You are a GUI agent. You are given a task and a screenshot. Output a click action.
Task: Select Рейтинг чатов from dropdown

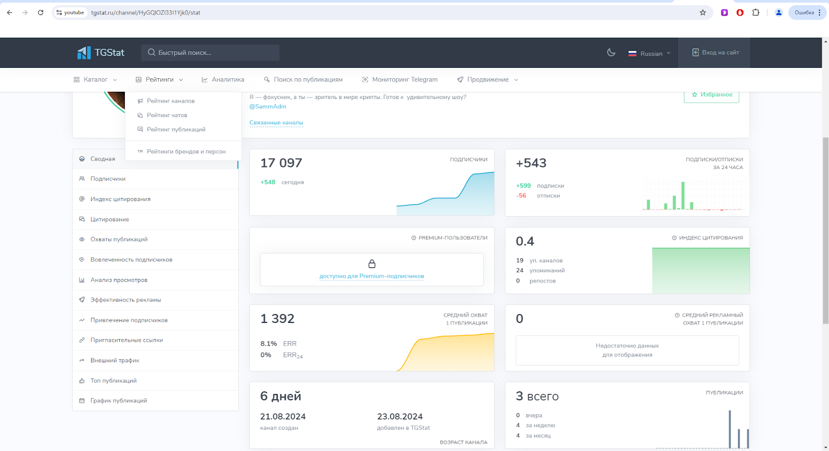pos(183,115)
